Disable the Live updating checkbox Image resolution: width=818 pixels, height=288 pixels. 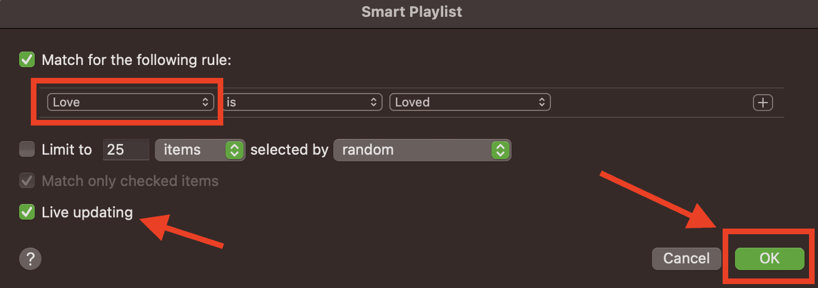(x=26, y=212)
